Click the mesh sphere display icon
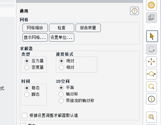Viewport: 161px width, 125px height. click(151, 5)
